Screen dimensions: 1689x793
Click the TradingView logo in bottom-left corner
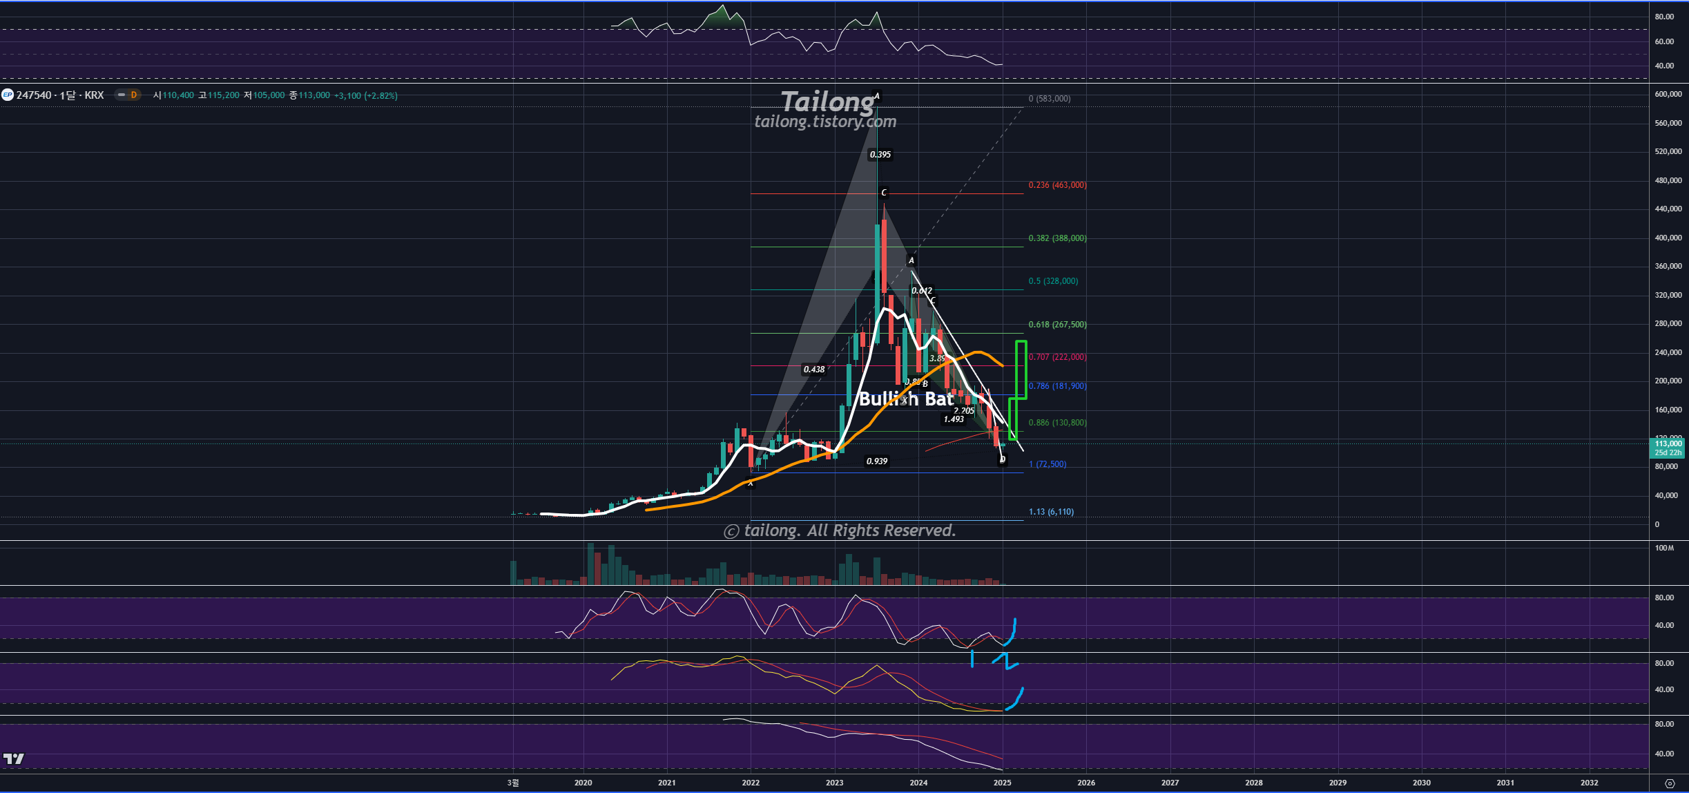coord(13,758)
